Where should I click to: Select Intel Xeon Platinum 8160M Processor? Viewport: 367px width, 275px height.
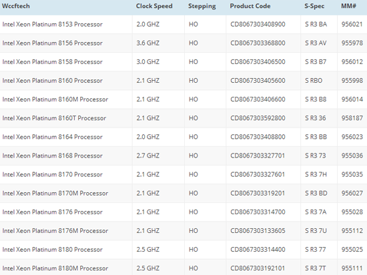tap(55, 99)
